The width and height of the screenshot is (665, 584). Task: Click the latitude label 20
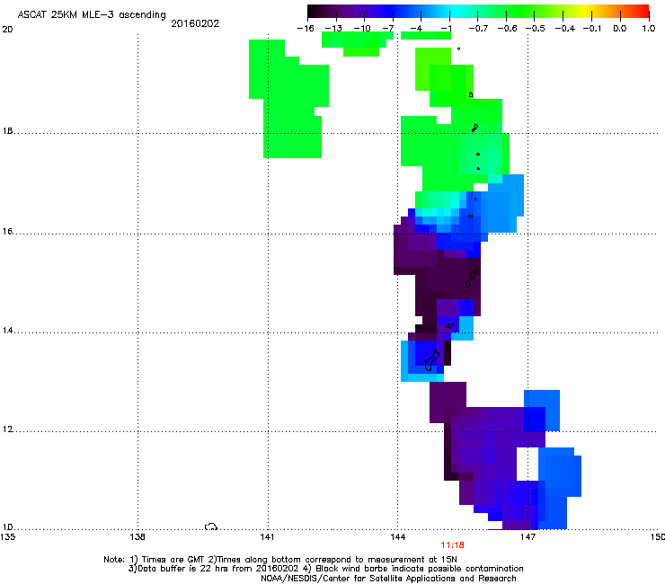[x=7, y=30]
